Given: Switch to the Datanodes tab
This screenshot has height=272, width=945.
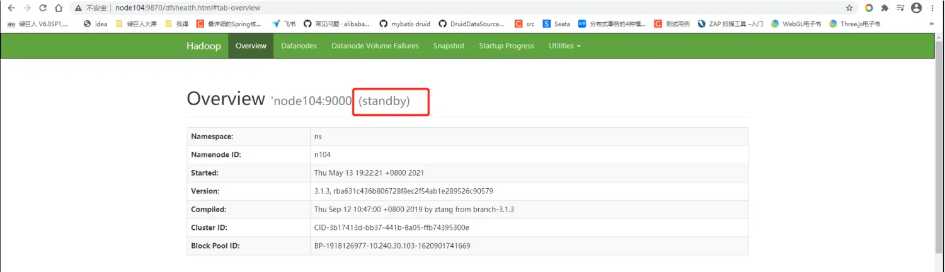Looking at the screenshot, I should click(299, 46).
